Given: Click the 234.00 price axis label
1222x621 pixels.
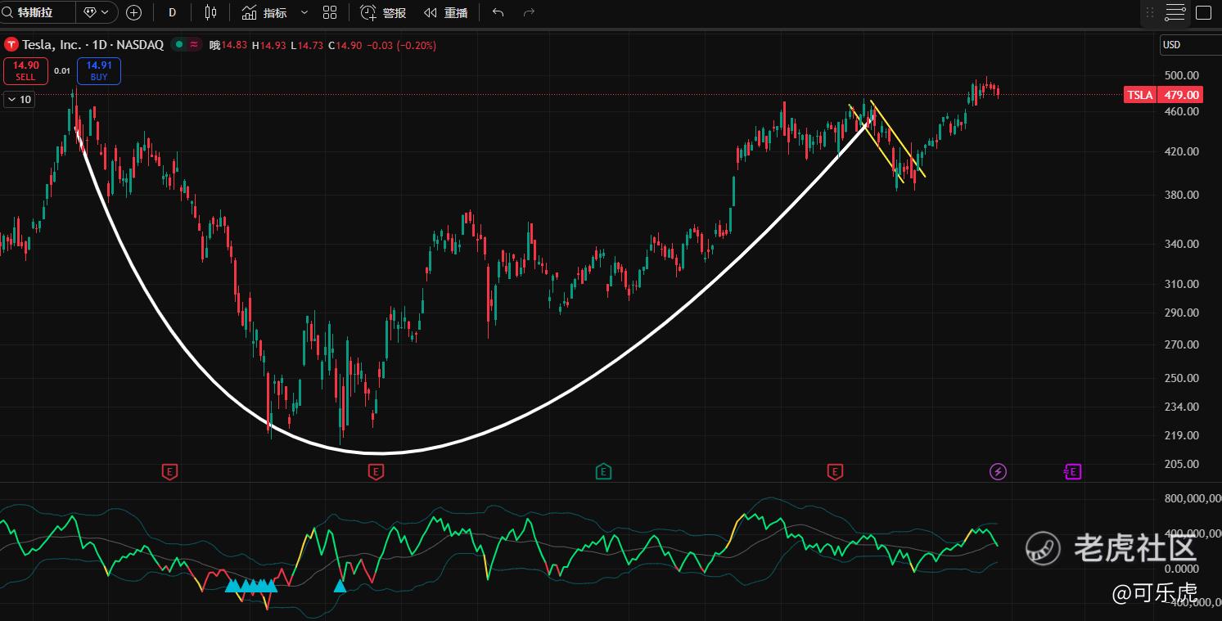Looking at the screenshot, I should click(x=1182, y=407).
